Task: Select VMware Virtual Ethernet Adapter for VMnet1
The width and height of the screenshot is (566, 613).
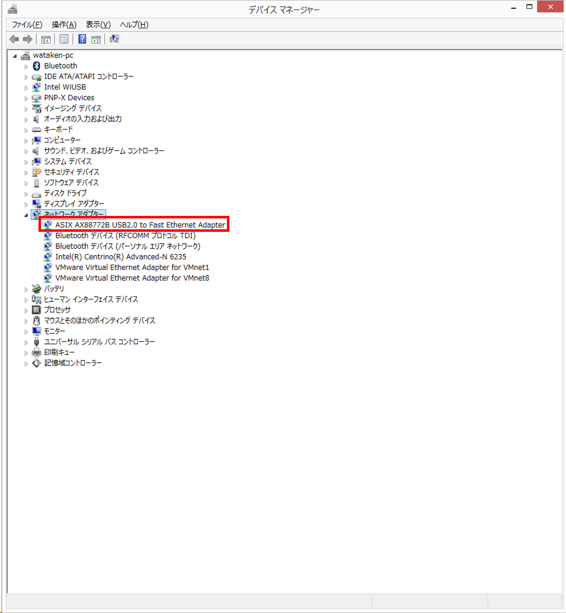Action: point(132,267)
